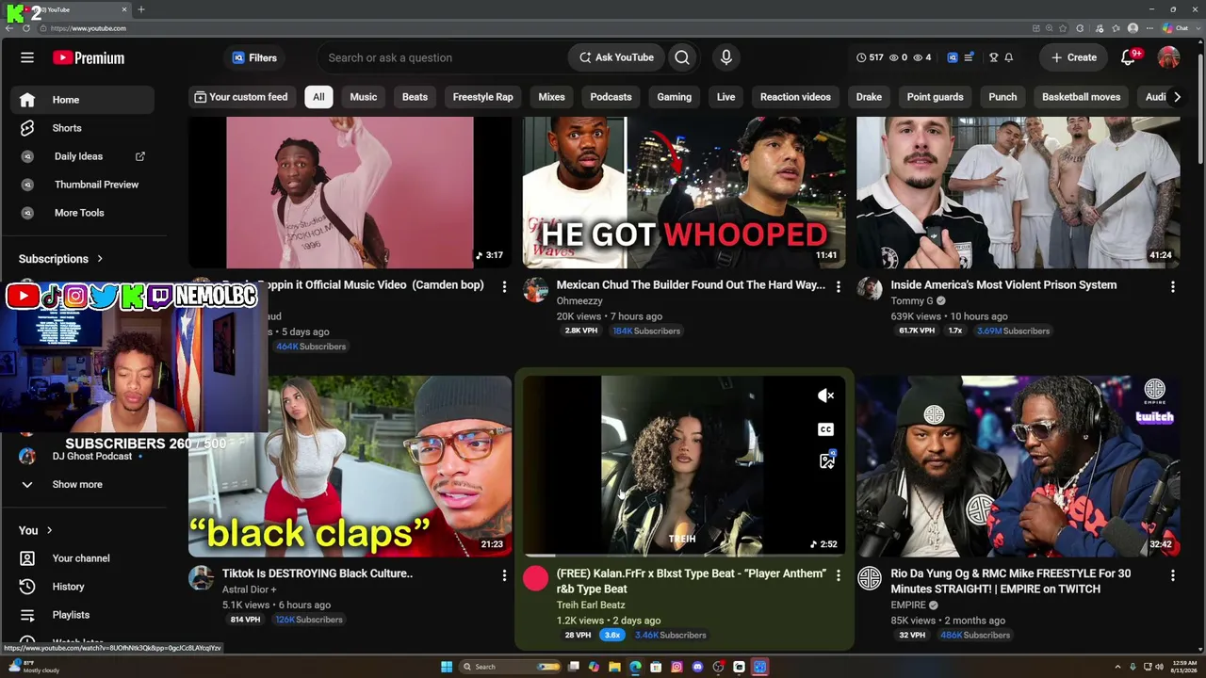1206x678 pixels.
Task: Open the Windows Start menu
Action: [447, 667]
